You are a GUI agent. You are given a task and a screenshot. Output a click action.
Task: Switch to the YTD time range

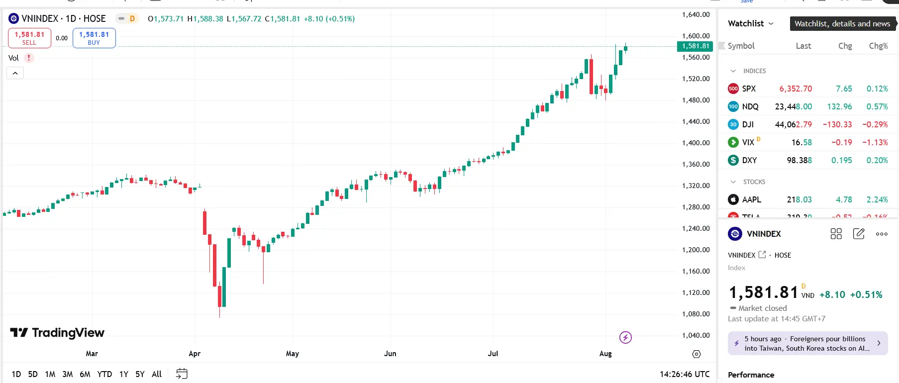(x=104, y=374)
